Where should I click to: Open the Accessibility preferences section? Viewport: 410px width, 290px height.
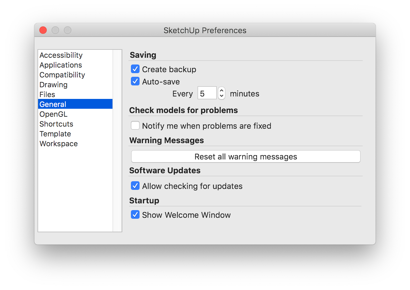(x=61, y=55)
